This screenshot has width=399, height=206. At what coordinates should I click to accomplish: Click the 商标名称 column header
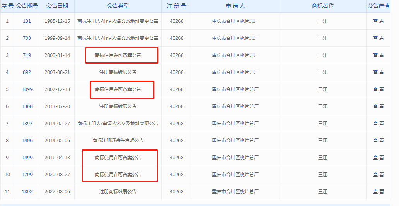click(323, 6)
